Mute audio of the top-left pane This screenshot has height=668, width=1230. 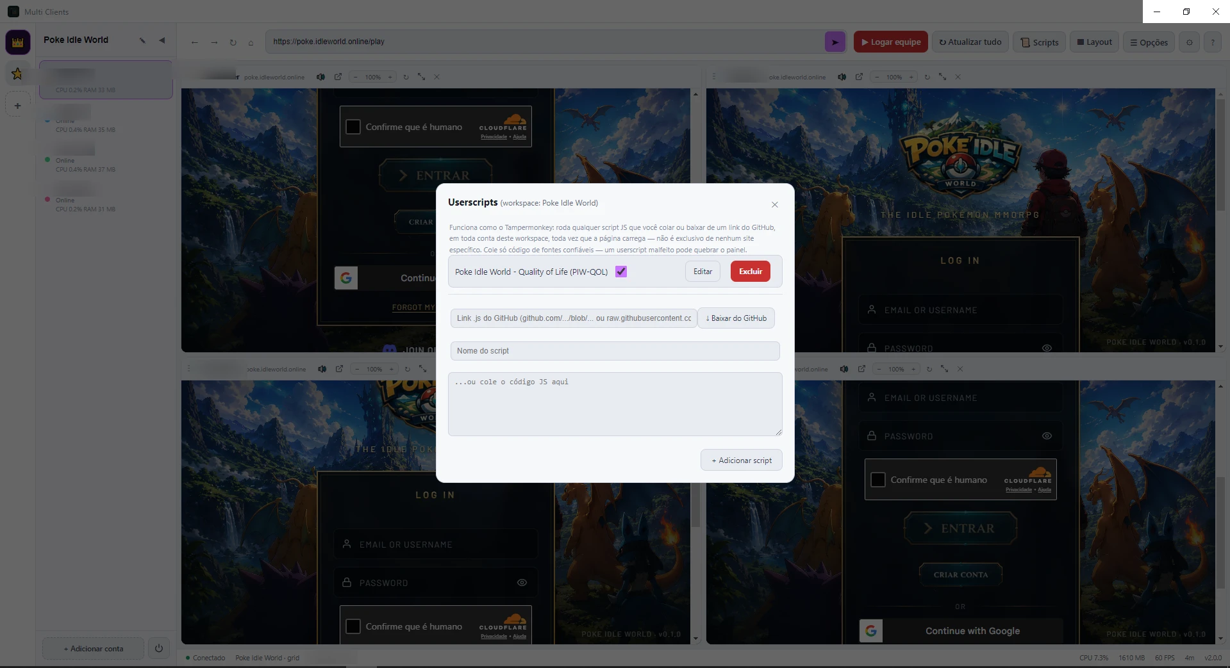click(320, 77)
